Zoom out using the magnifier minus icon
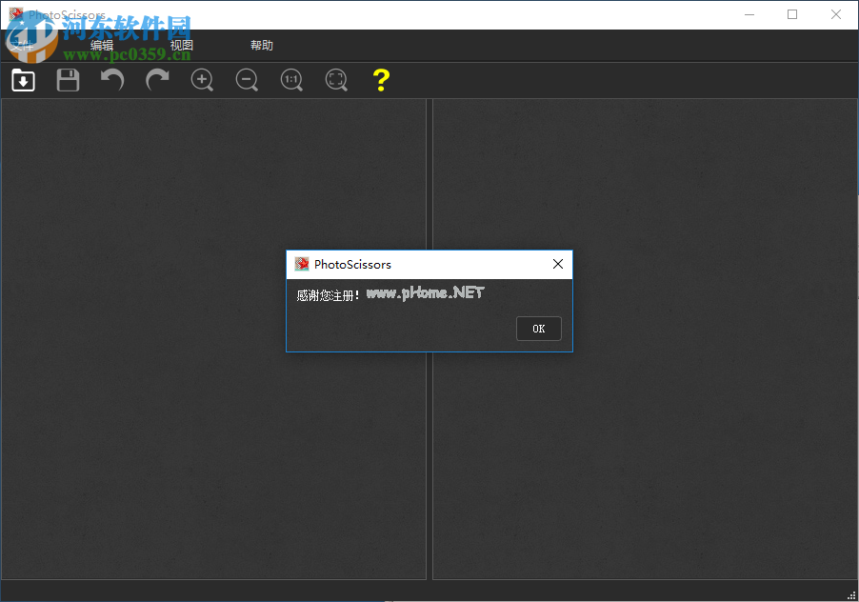Screen dimensions: 859x602 point(246,80)
